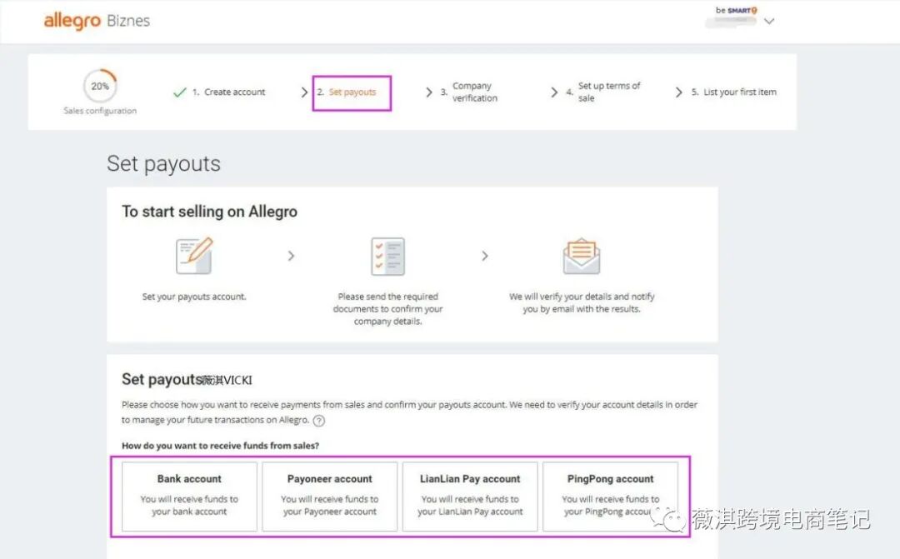The width and height of the screenshot is (900, 559).
Task: Open step 5 List your first item
Action: point(733,92)
